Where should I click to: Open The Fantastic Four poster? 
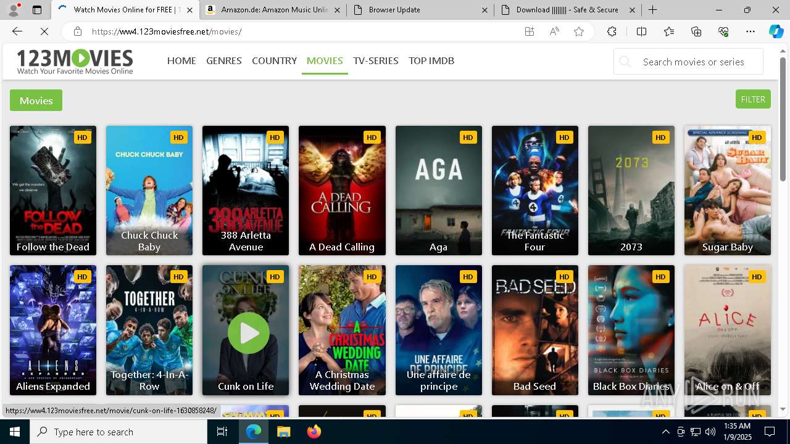pyautogui.click(x=535, y=191)
